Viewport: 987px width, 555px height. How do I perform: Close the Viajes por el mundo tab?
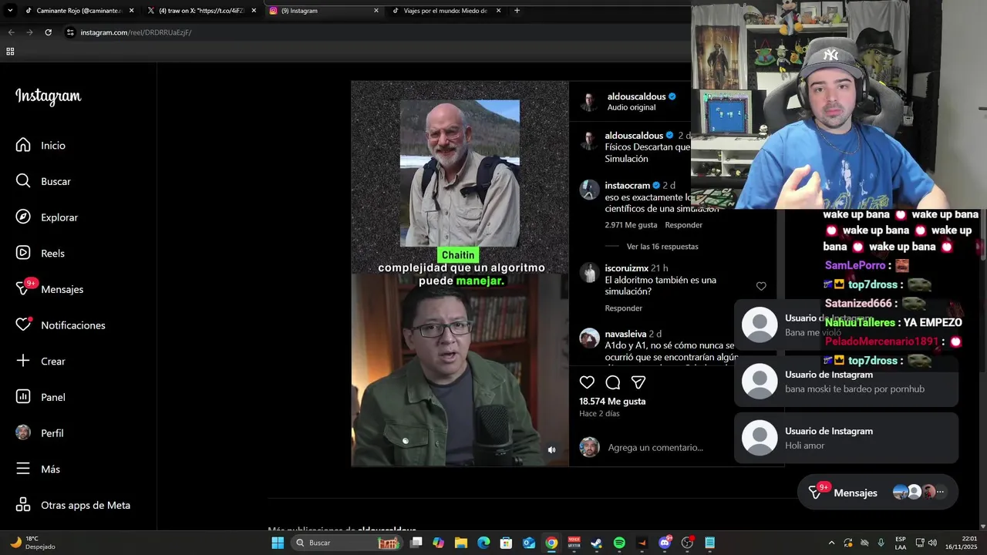(x=498, y=11)
